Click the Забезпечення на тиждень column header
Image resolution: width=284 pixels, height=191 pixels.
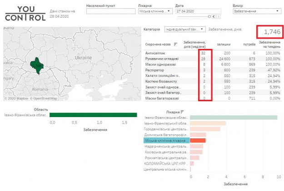tap(270, 44)
